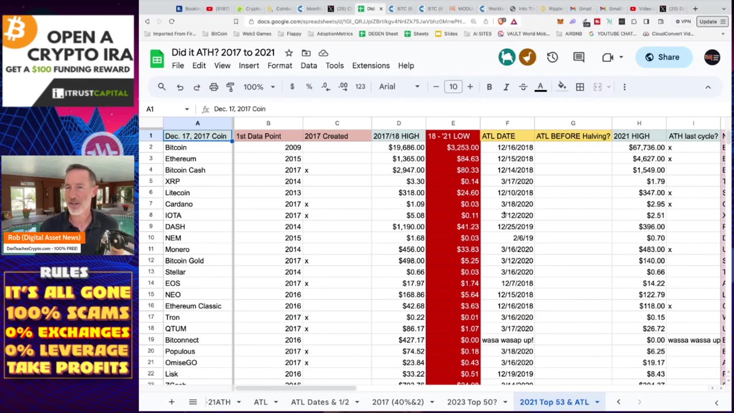Open the Format menu
Screen dimensions: 734x413
click(x=280, y=65)
